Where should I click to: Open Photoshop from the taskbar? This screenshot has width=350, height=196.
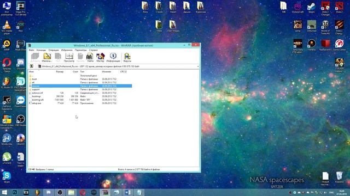(x=15, y=192)
